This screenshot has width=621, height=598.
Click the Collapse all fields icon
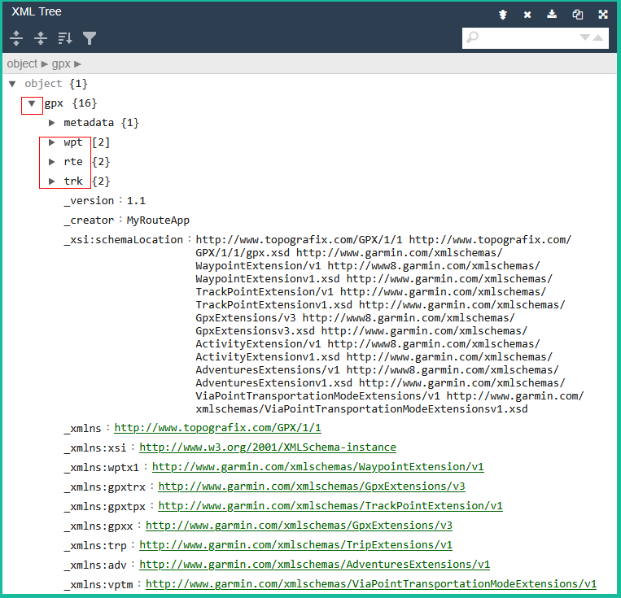(x=41, y=38)
